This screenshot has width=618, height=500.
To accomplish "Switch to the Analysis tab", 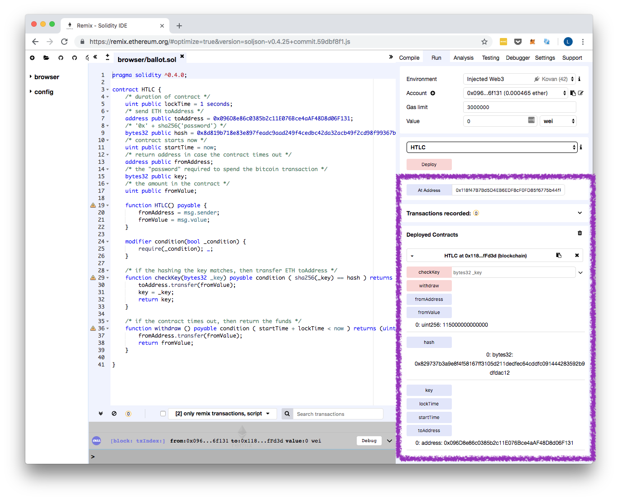I will pyautogui.click(x=464, y=58).
